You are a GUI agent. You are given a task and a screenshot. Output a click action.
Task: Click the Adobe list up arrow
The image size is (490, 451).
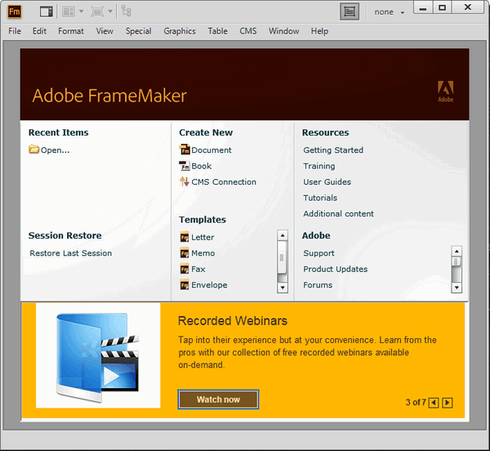point(457,251)
